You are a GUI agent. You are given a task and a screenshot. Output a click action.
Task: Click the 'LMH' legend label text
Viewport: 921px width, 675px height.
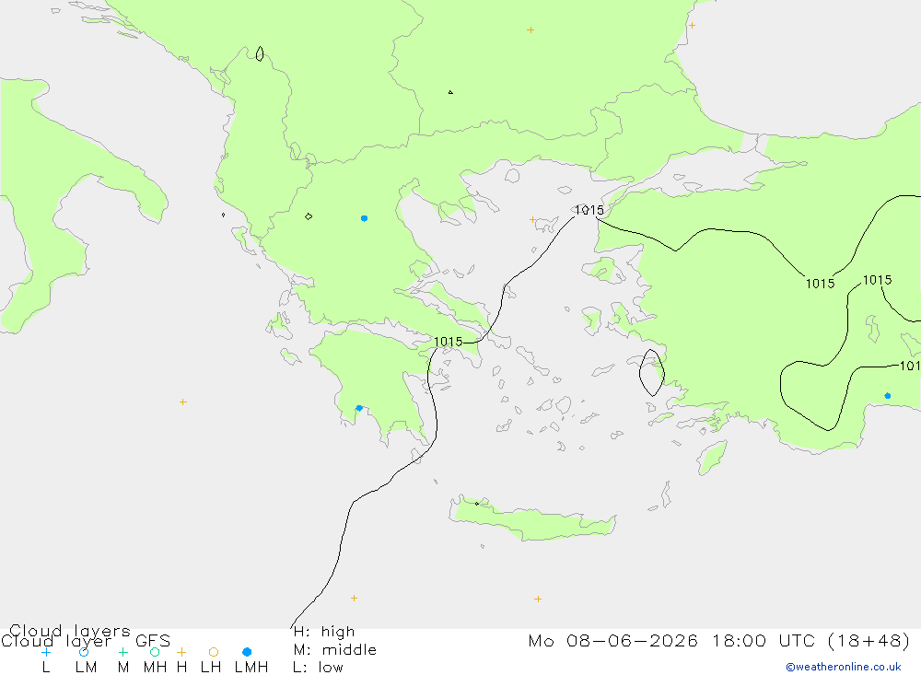click(x=251, y=668)
